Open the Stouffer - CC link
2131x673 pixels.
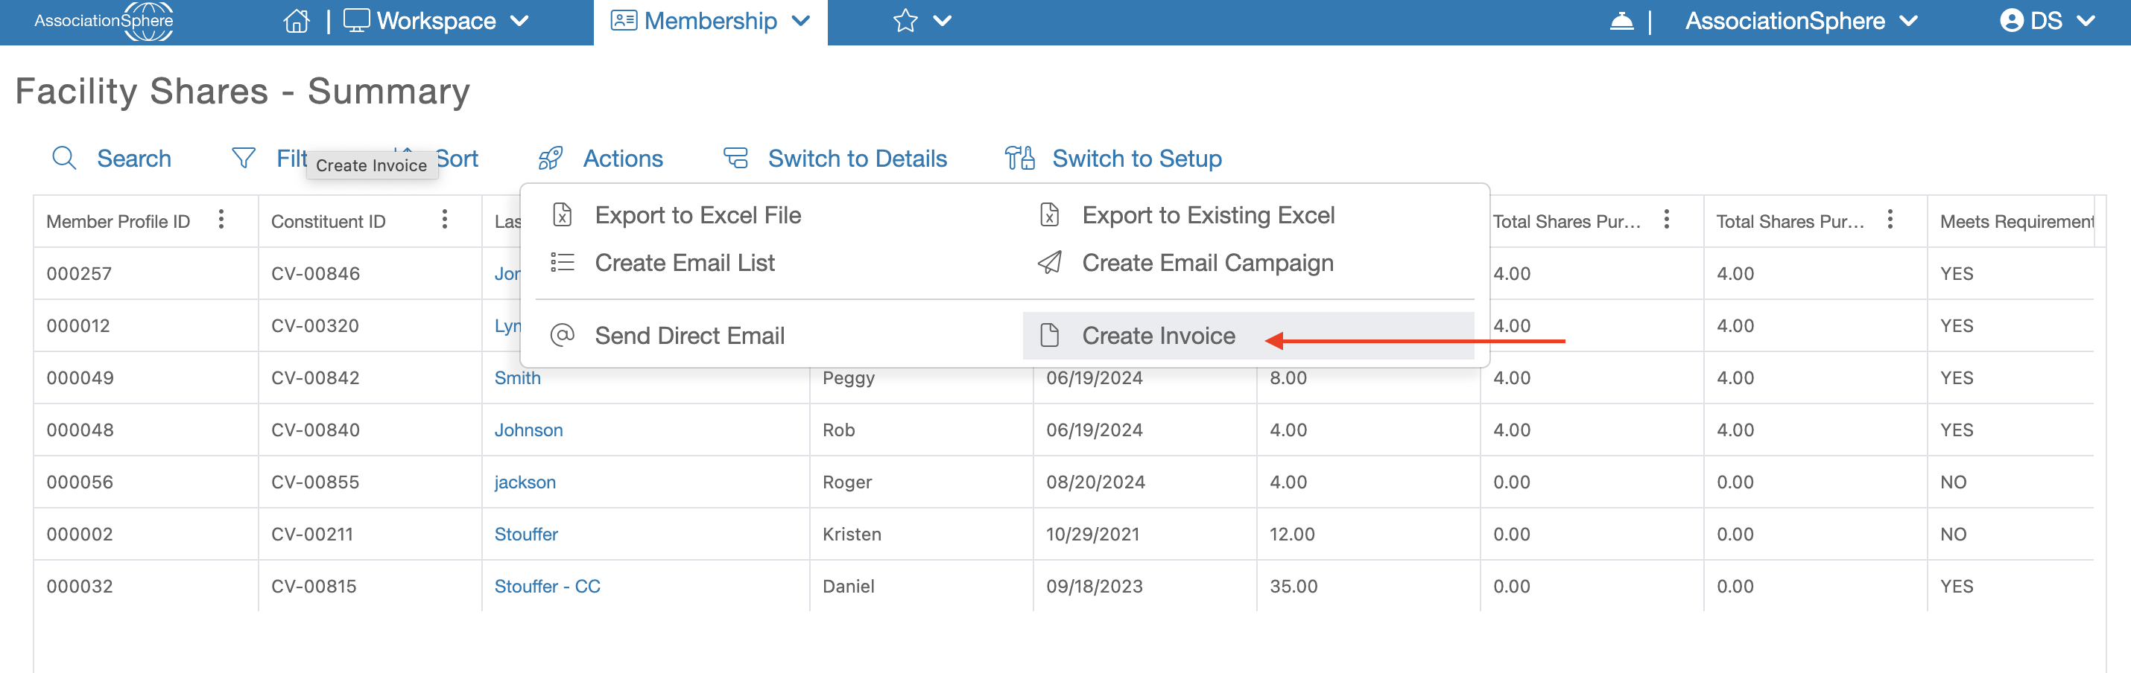(x=547, y=586)
